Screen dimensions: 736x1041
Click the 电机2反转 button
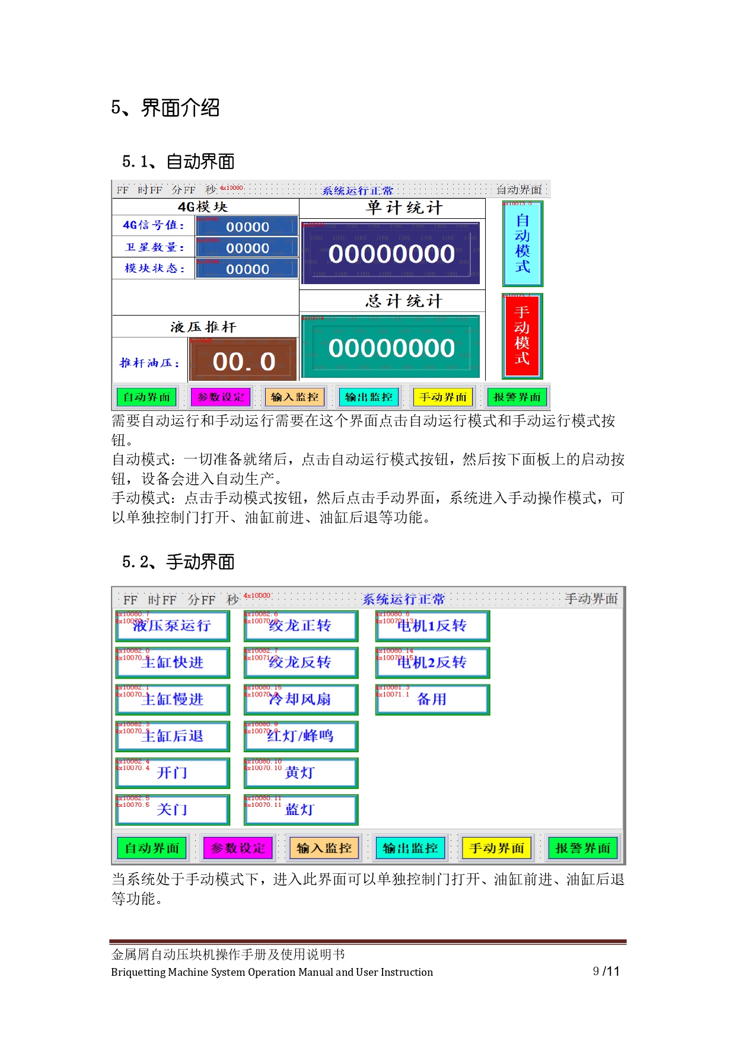tap(432, 663)
